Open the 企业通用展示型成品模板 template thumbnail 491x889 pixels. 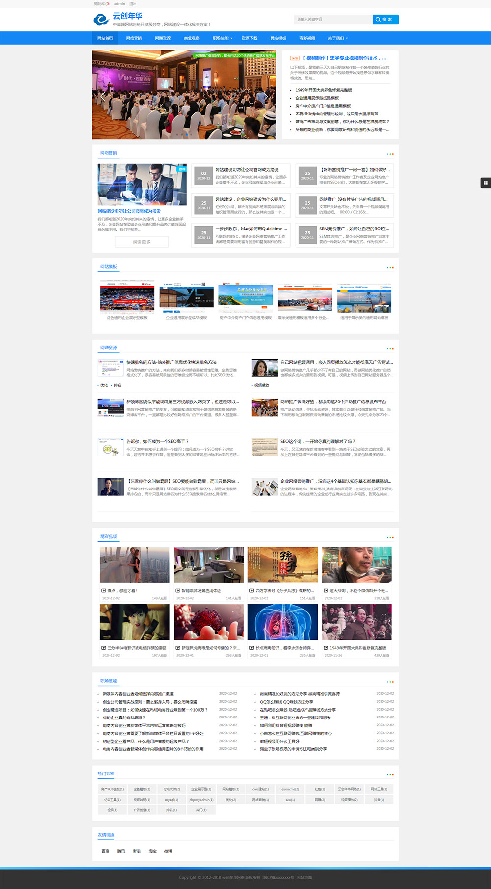tap(187, 298)
